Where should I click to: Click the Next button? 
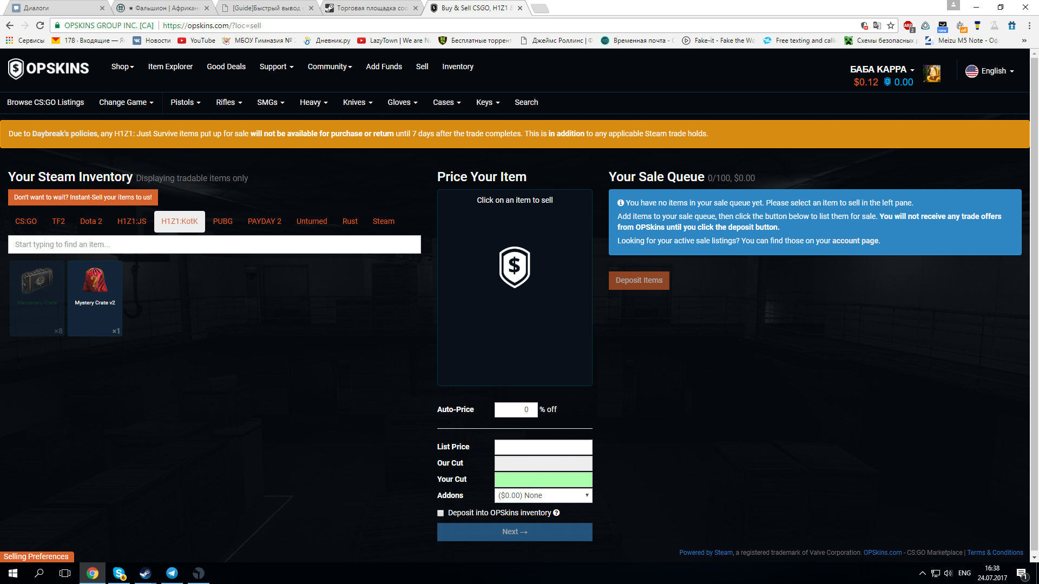coord(515,532)
